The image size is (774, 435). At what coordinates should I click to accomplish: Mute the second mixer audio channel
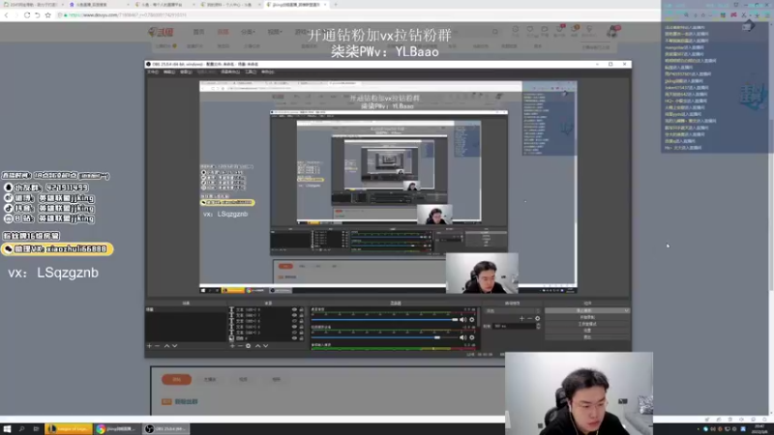tap(463, 337)
